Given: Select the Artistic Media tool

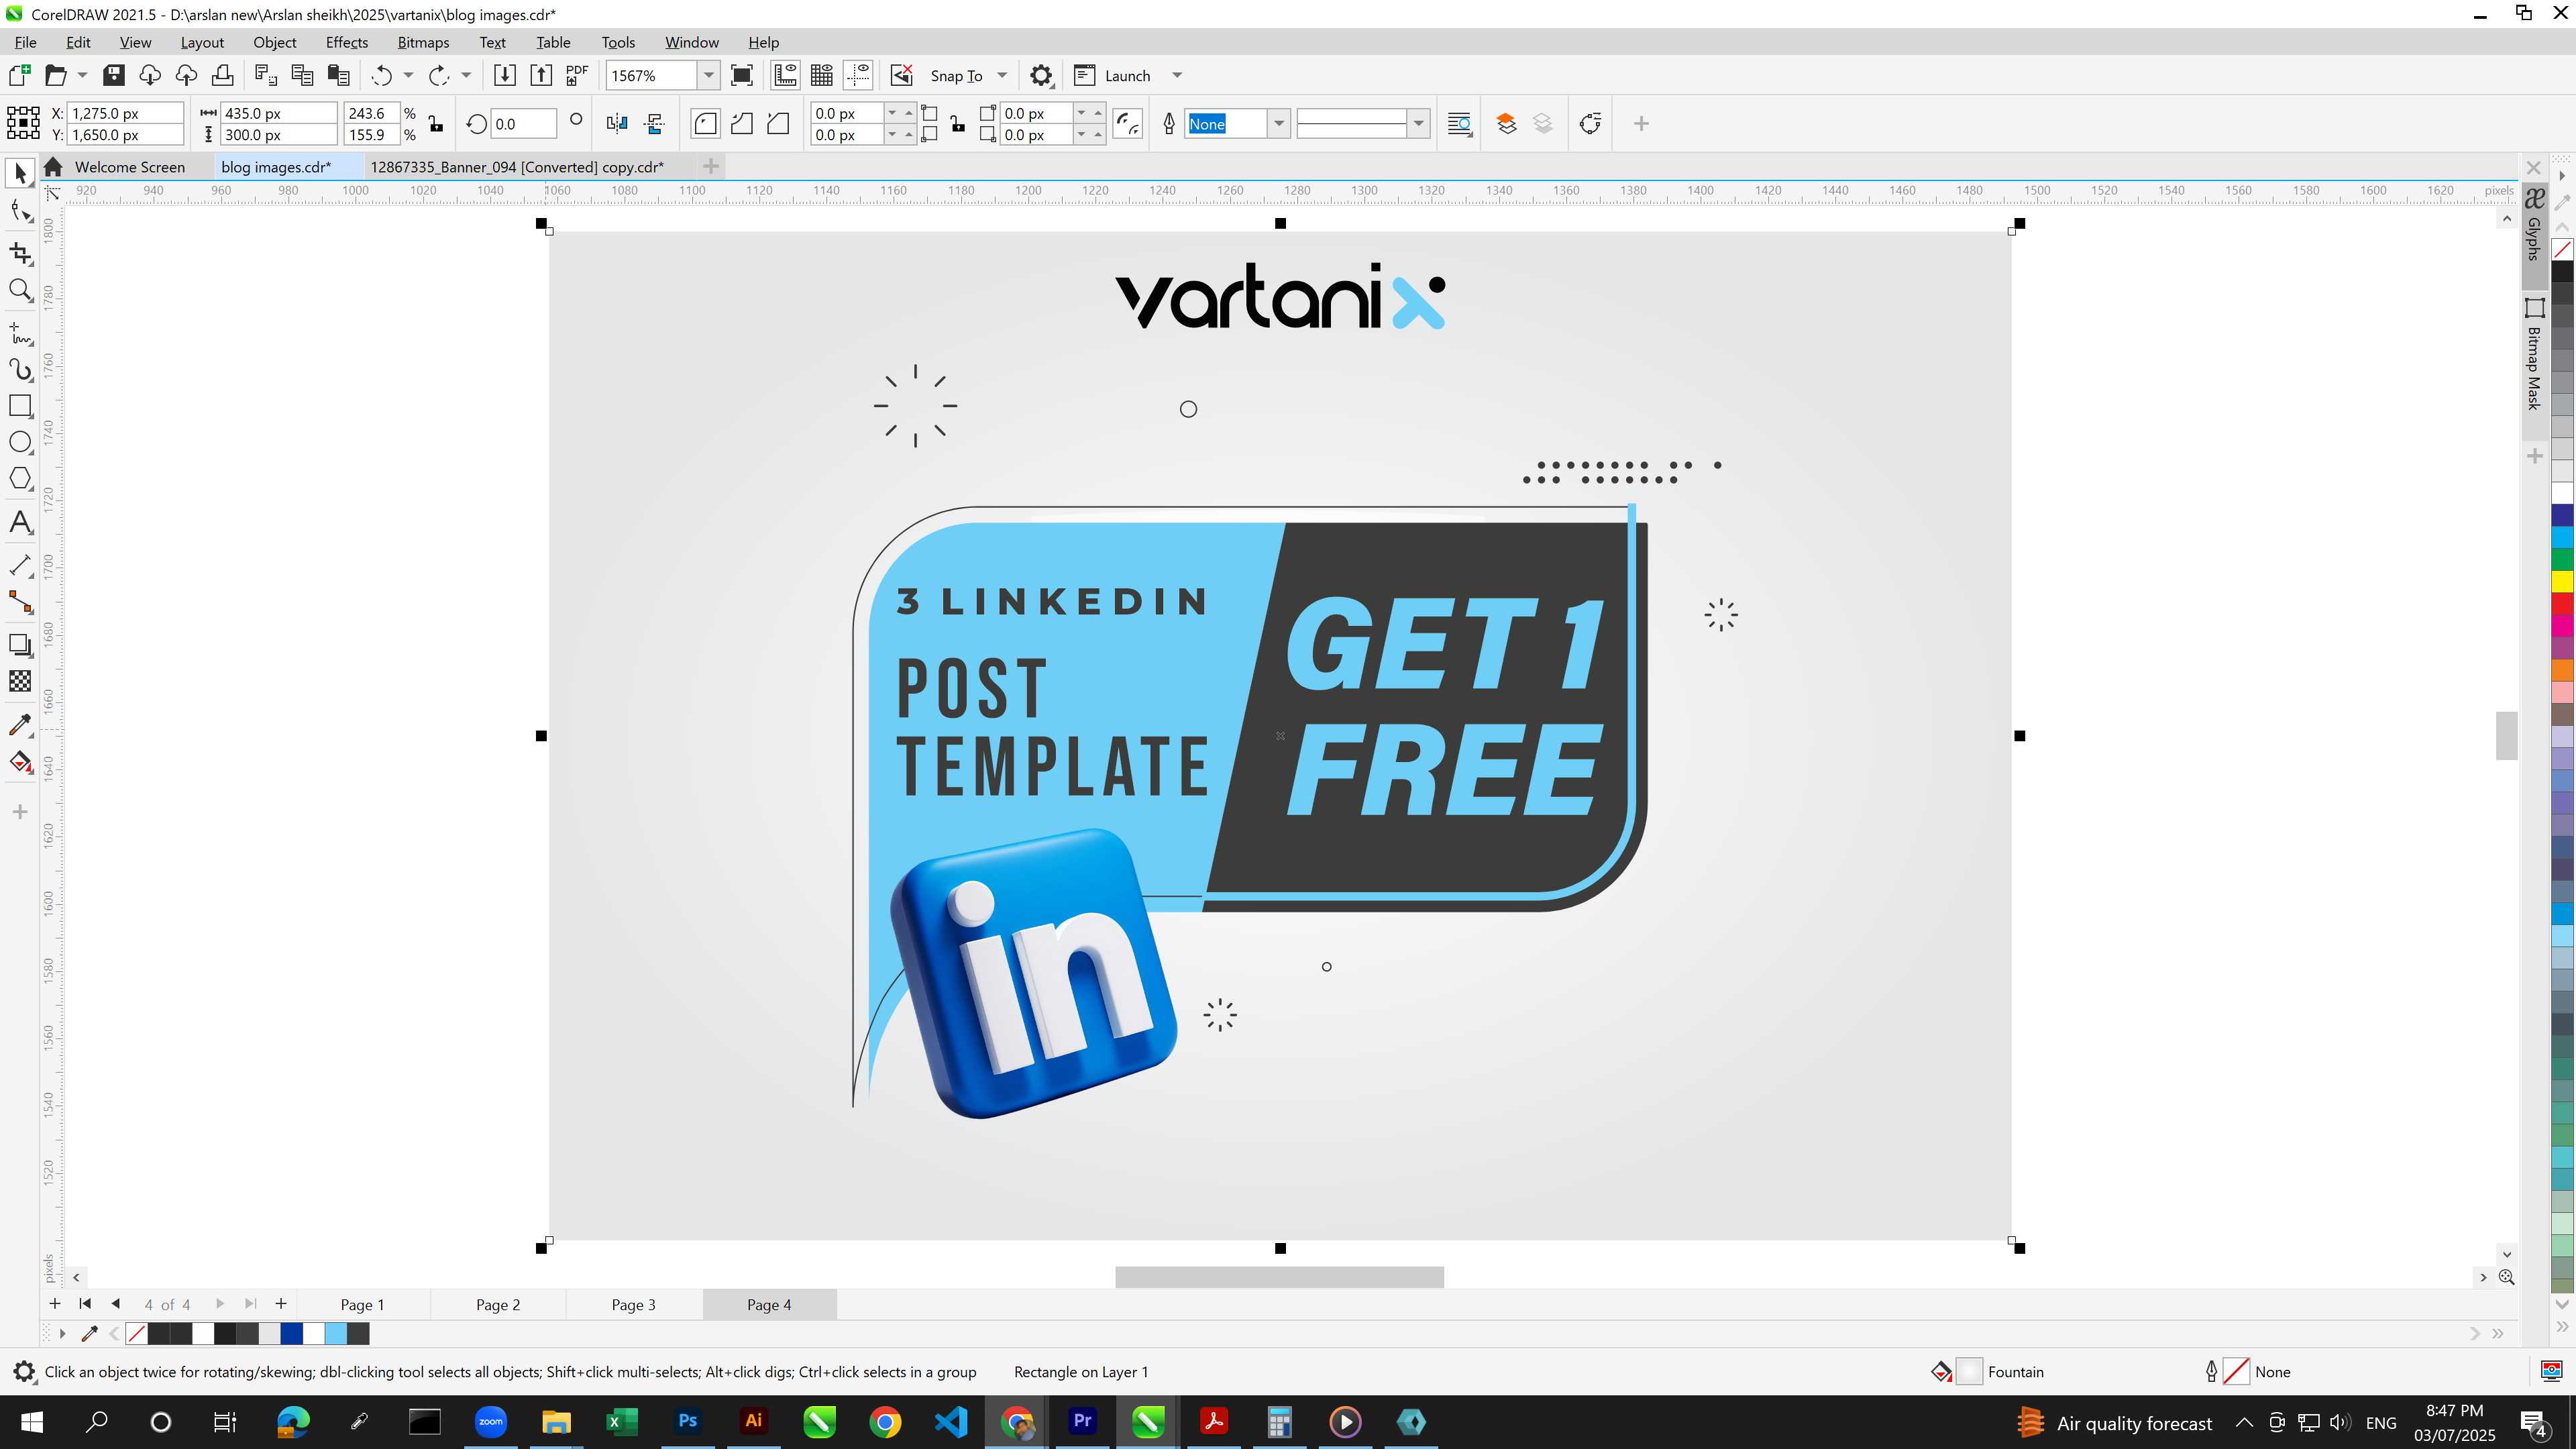Looking at the screenshot, I should [x=20, y=370].
